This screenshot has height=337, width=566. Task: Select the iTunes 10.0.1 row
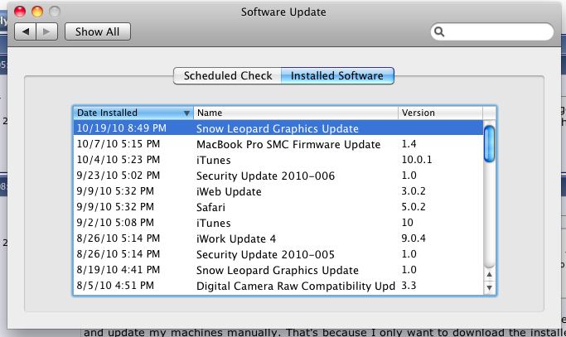pos(278,160)
